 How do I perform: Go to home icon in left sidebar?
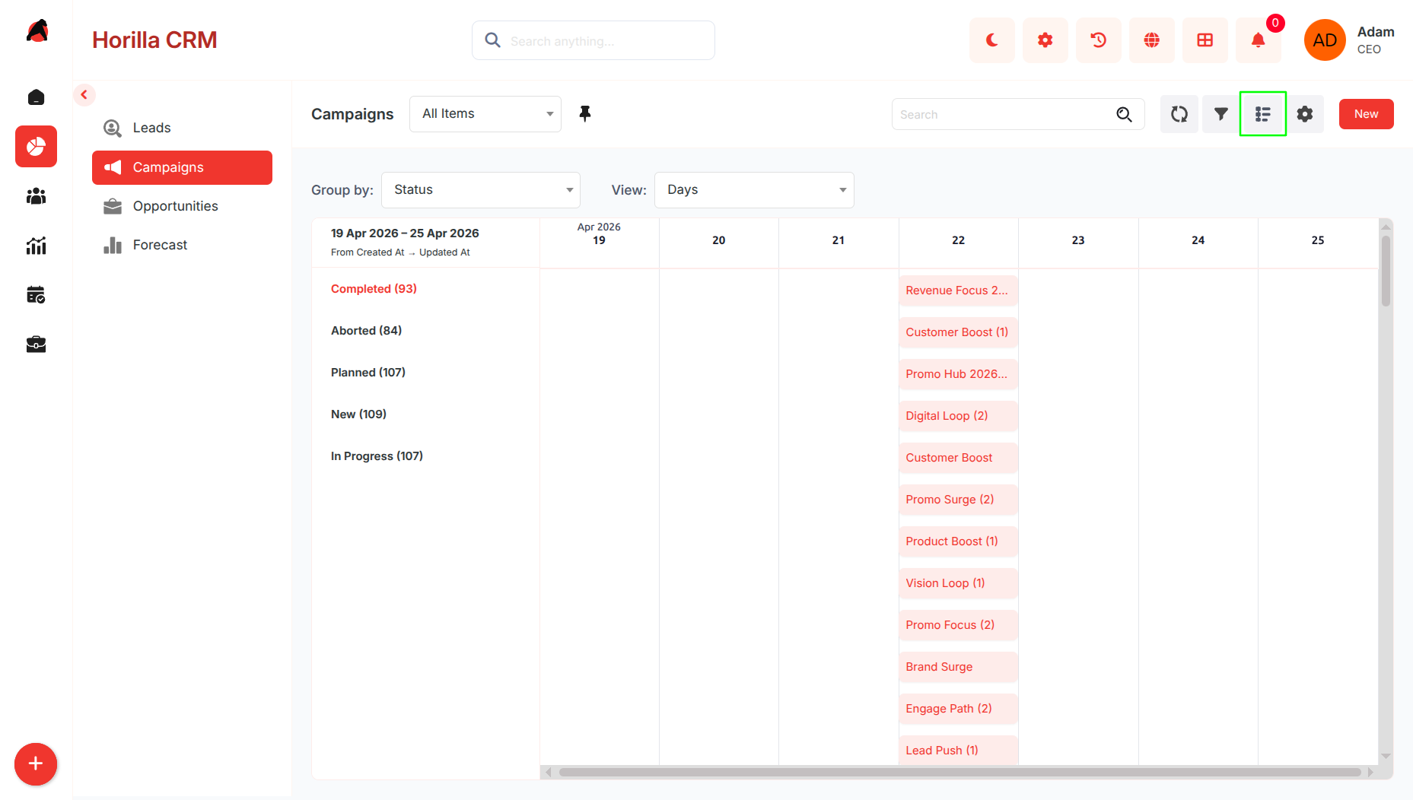coord(36,97)
